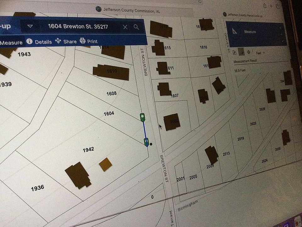Click the browser new tab plus icon
The height and width of the screenshot is (227, 302).
click(271, 6)
